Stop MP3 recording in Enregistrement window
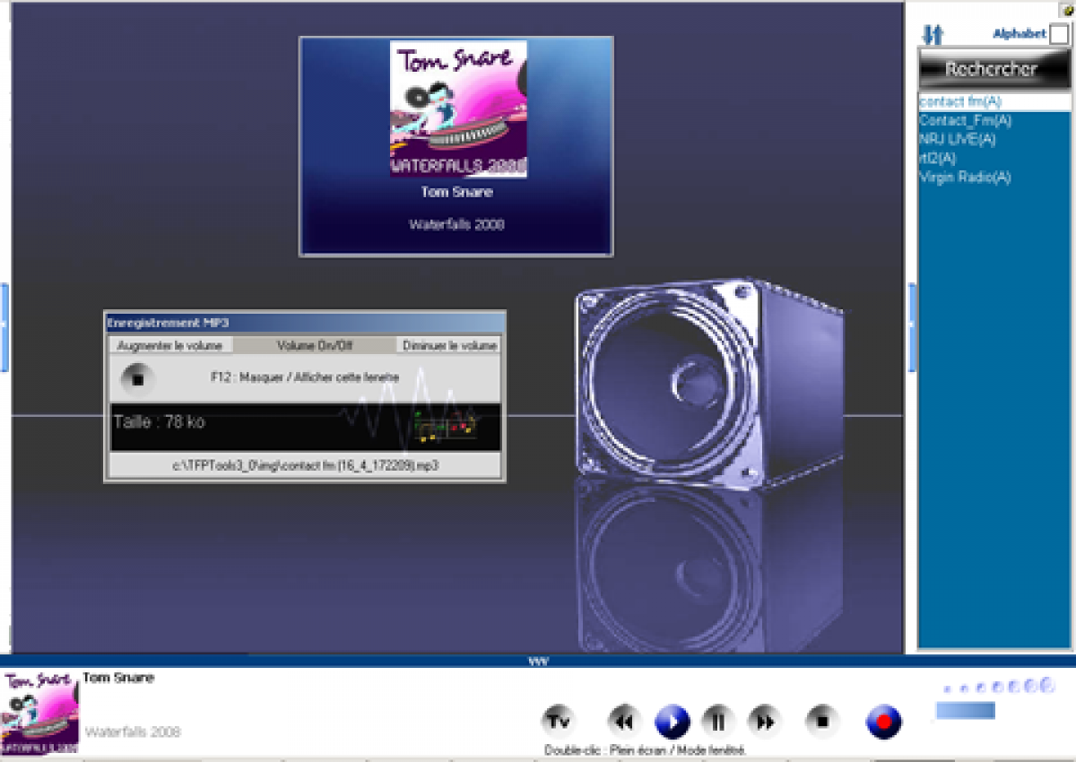 [x=137, y=379]
